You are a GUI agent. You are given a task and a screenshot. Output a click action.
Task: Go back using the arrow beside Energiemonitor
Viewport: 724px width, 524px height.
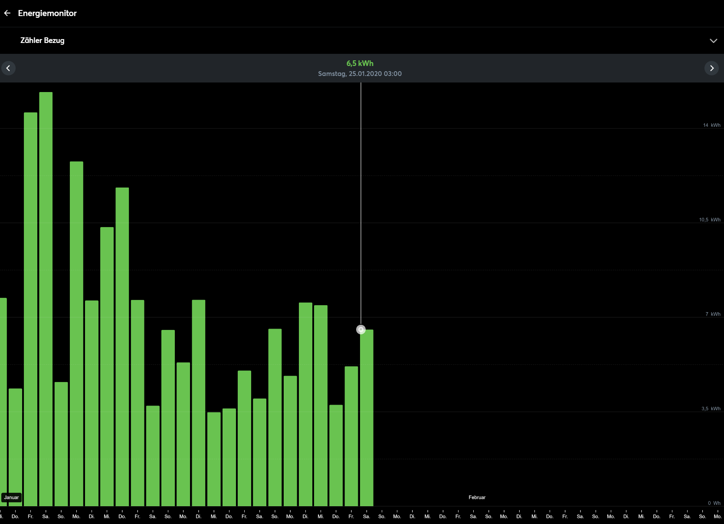click(x=7, y=13)
